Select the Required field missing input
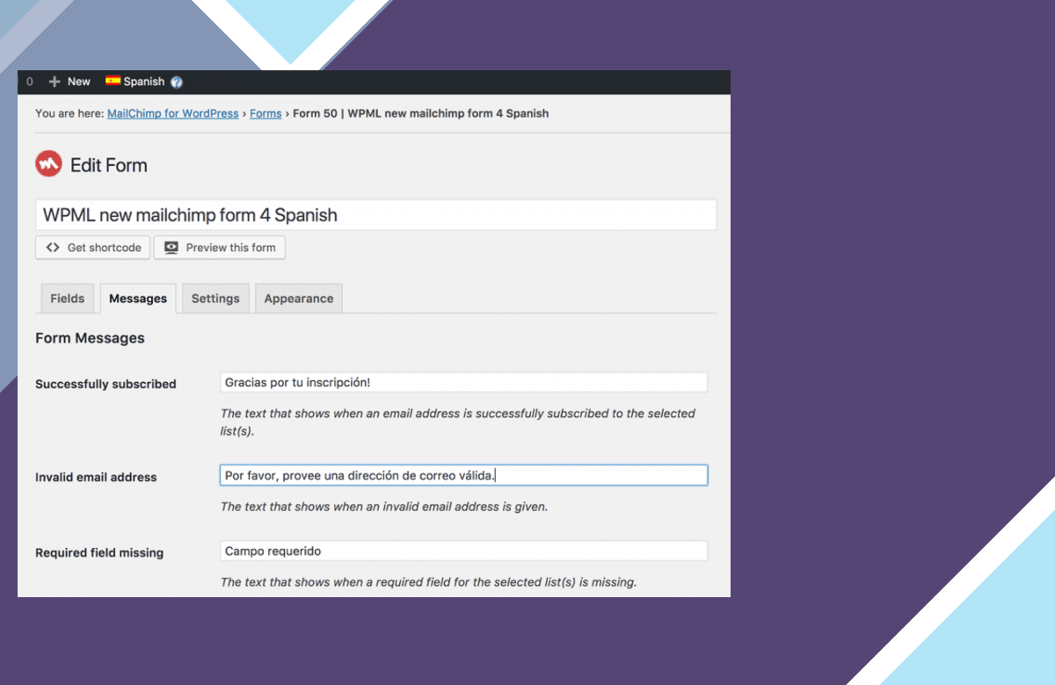This screenshot has height=685, width=1055. coord(463,551)
